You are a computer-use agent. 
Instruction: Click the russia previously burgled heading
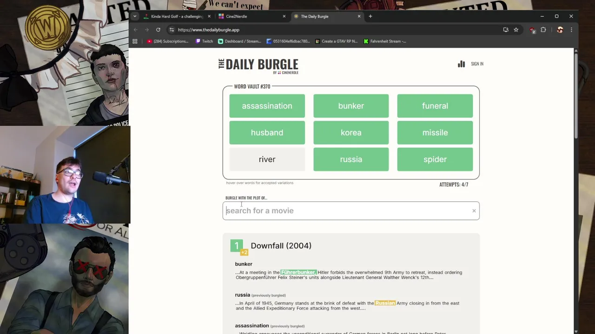coord(260,295)
